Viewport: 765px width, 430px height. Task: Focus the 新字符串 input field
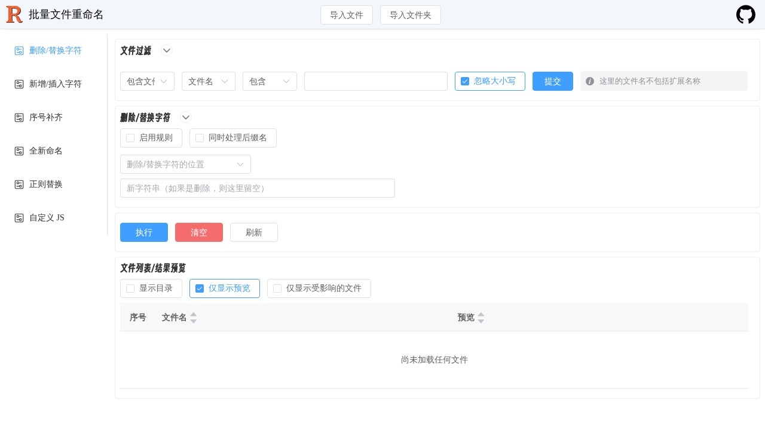point(257,188)
